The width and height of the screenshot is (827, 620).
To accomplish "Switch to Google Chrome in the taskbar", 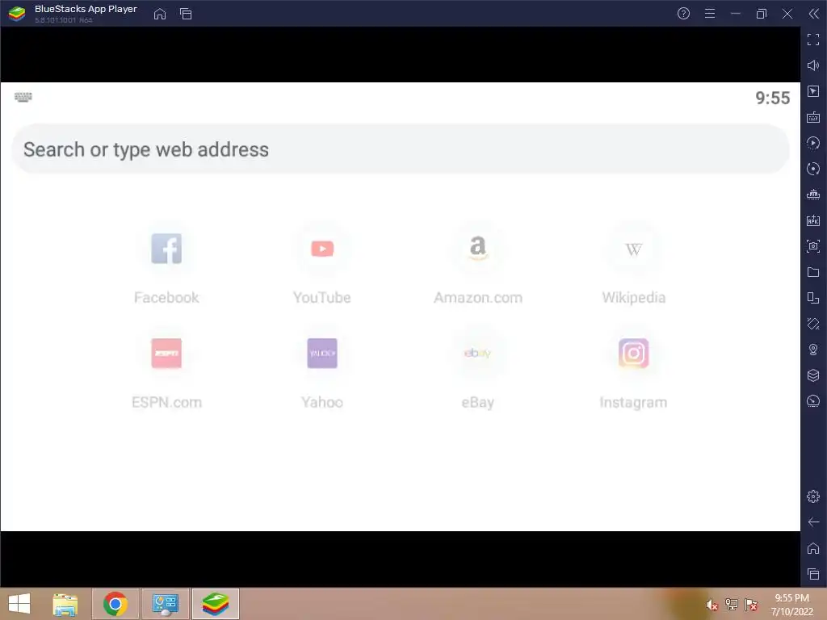I will point(115,604).
